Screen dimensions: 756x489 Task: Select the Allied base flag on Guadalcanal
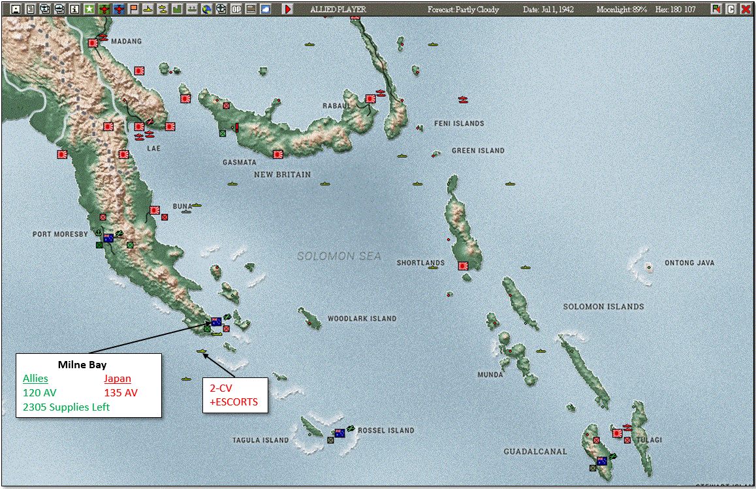point(602,461)
